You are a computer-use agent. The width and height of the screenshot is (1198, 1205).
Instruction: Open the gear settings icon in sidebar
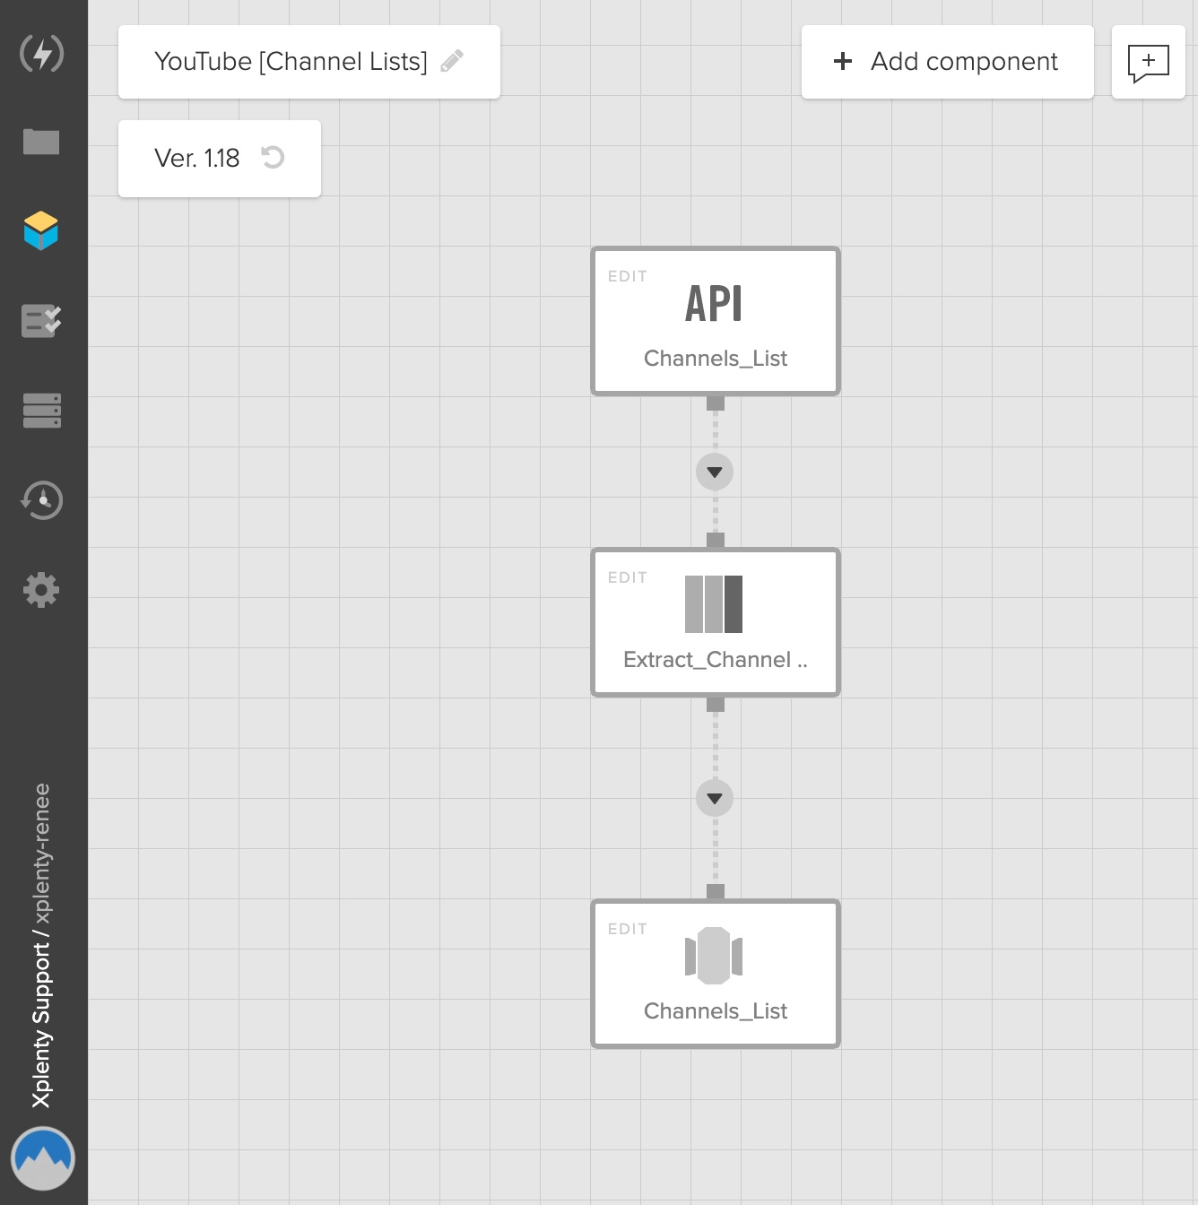(x=41, y=590)
